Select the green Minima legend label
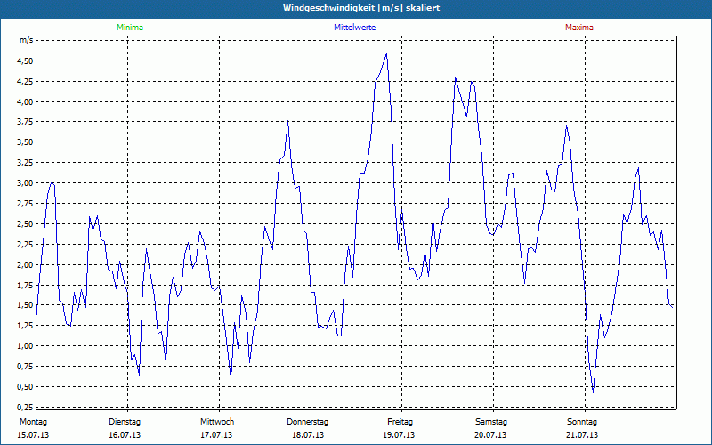 (130, 28)
